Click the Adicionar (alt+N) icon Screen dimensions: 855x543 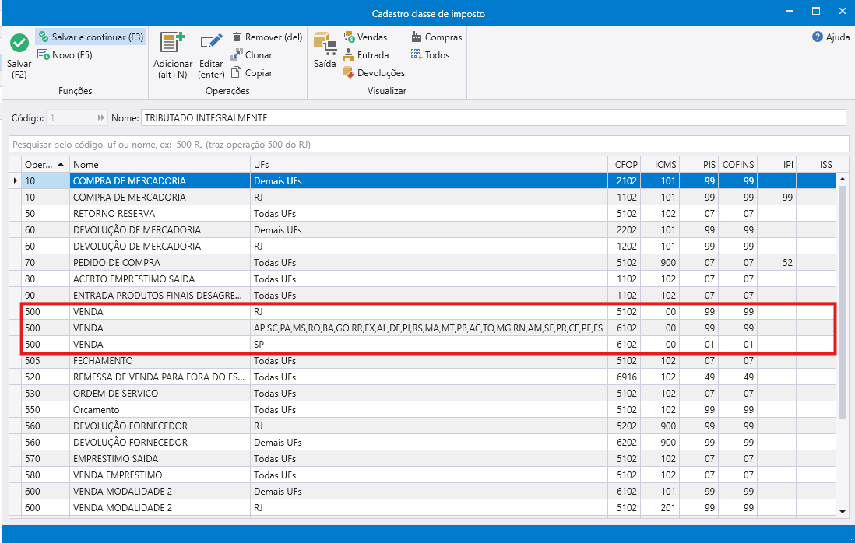pyautogui.click(x=172, y=44)
